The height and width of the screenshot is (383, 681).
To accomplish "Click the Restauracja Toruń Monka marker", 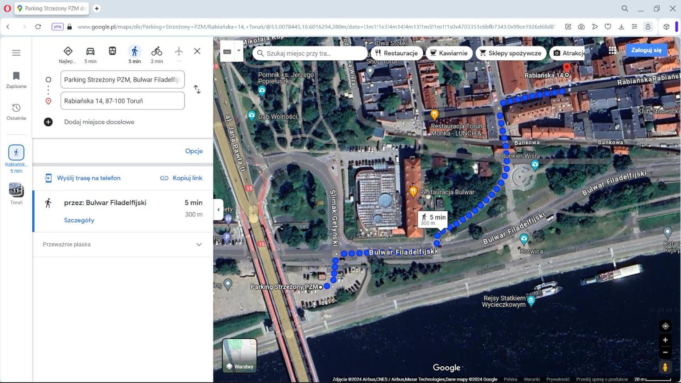I will pyautogui.click(x=434, y=115).
